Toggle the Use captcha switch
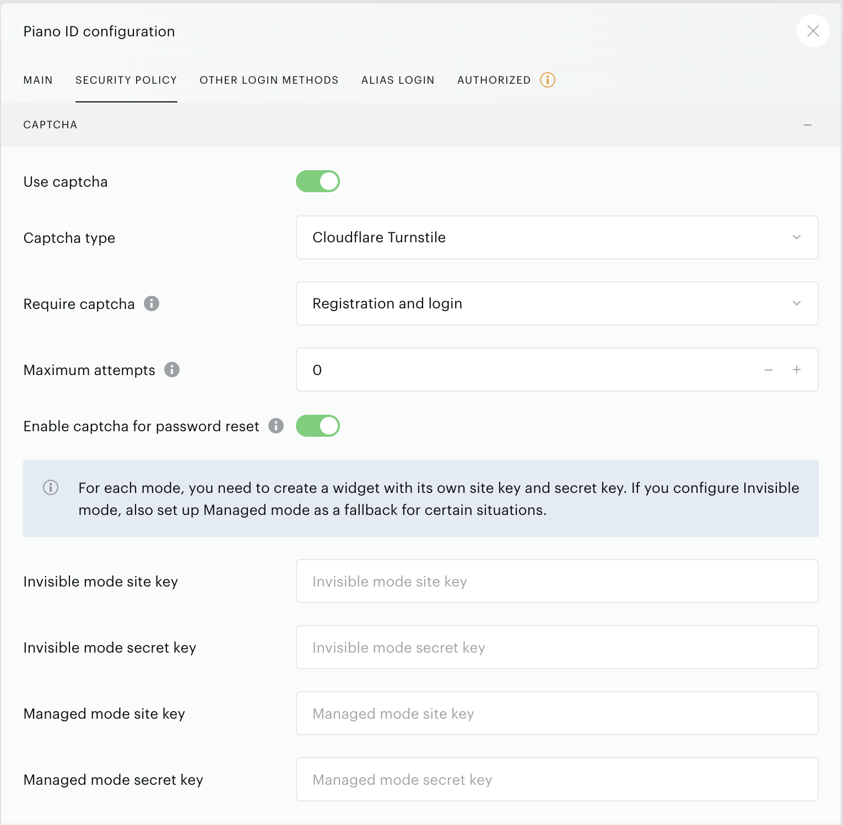 (x=318, y=181)
